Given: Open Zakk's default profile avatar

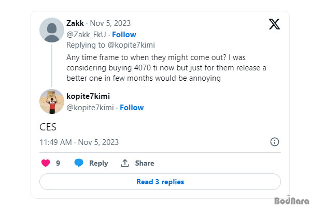Looking at the screenshot, I should pyautogui.click(x=52, y=30).
